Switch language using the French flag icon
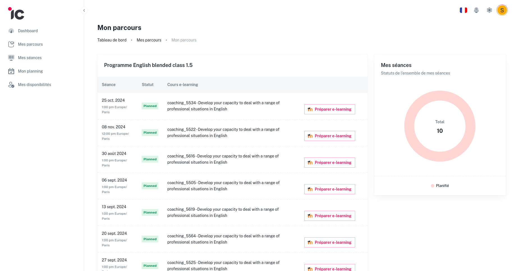 pos(463,10)
